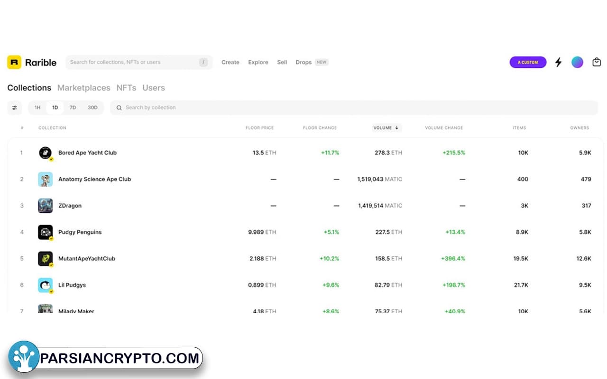Open the MutantApeYachtClub collection name
This screenshot has height=379, width=607.
pos(87,259)
